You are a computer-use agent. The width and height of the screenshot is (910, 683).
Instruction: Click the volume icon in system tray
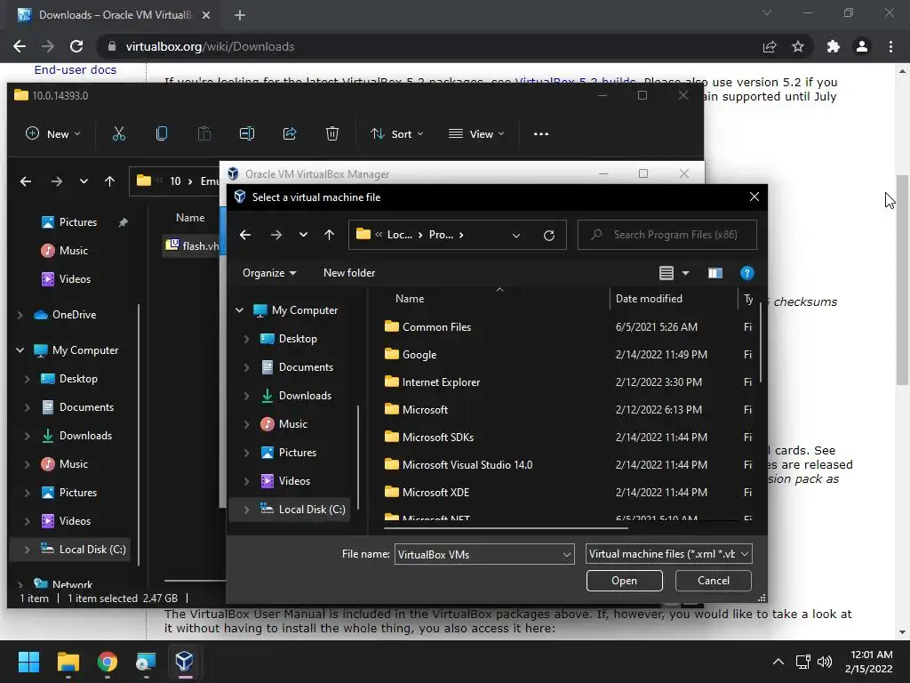point(824,662)
